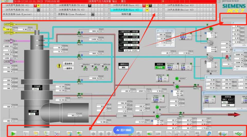This screenshot has height=137, width=247.
Task: Open the TT_Control faceplate showing 954.0
Action: [172, 67]
